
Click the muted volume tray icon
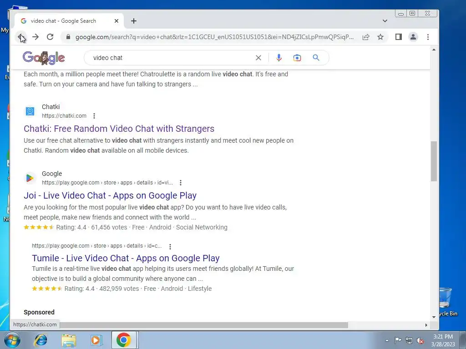coord(420,340)
